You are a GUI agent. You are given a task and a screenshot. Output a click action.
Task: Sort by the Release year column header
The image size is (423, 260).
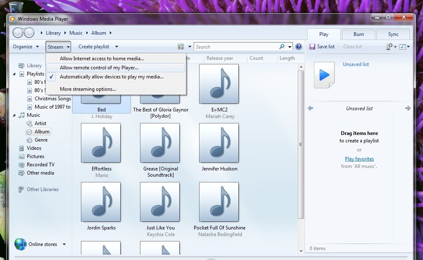[x=220, y=58]
